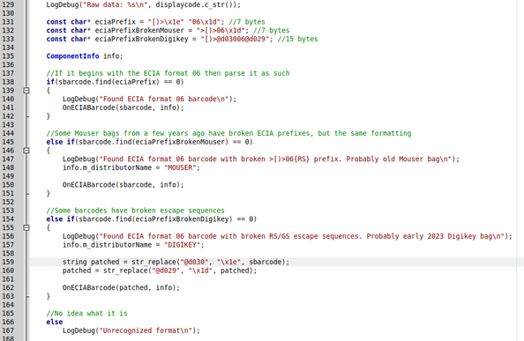Image resolution: width=524 pixels, height=341 pixels.
Task: Click the "MOUSER" string literal
Action: click(x=180, y=167)
